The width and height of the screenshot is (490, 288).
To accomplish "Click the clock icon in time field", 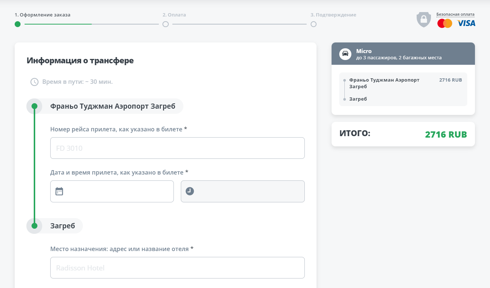I will pyautogui.click(x=190, y=191).
